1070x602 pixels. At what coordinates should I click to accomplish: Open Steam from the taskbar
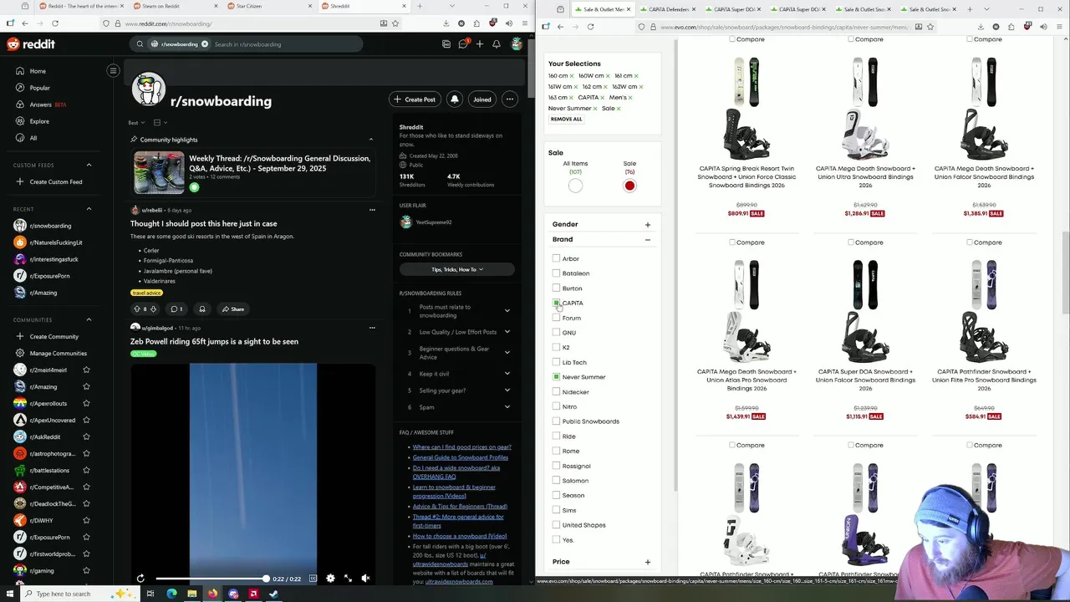[273, 594]
